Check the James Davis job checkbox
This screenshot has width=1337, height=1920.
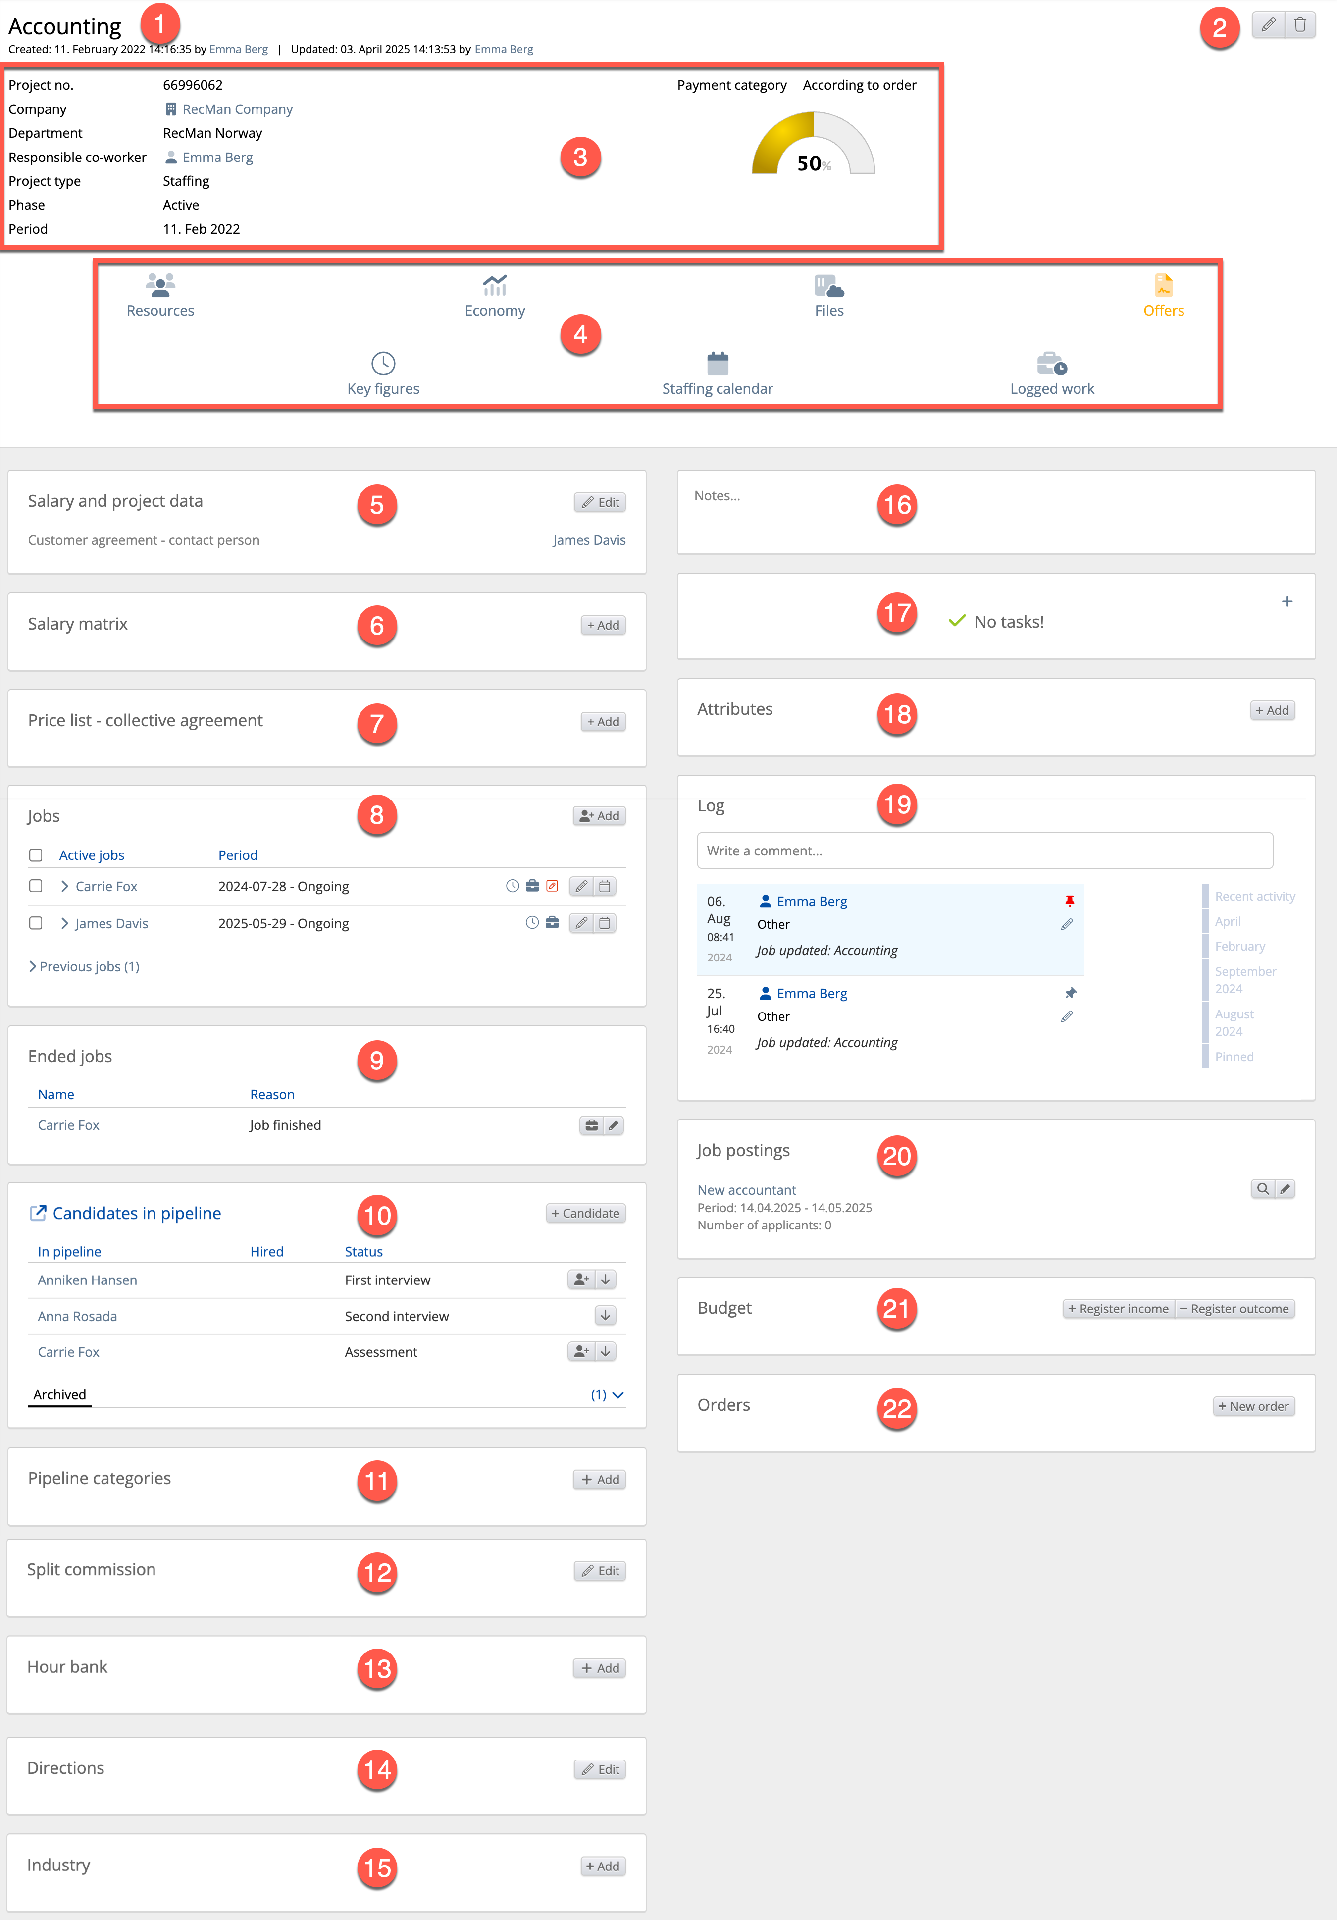36,923
